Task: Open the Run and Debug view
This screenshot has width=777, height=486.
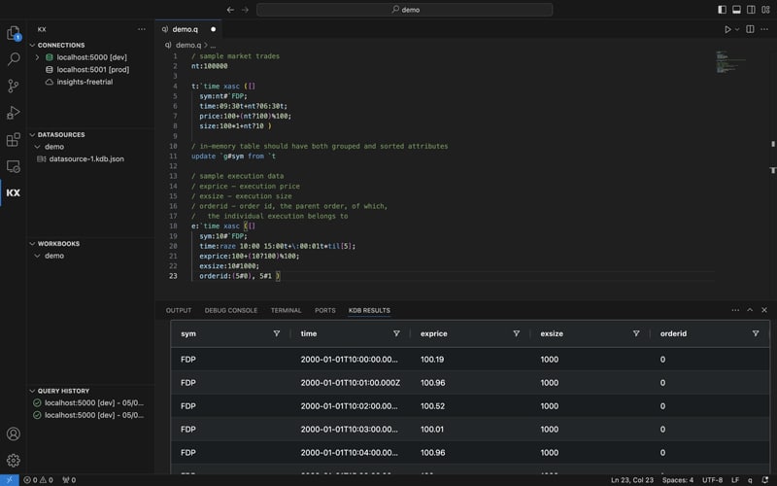Action: click(14, 113)
